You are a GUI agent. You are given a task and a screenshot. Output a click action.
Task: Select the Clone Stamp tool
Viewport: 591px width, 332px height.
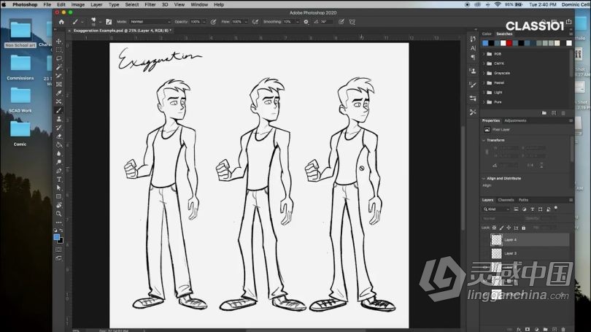click(x=59, y=119)
